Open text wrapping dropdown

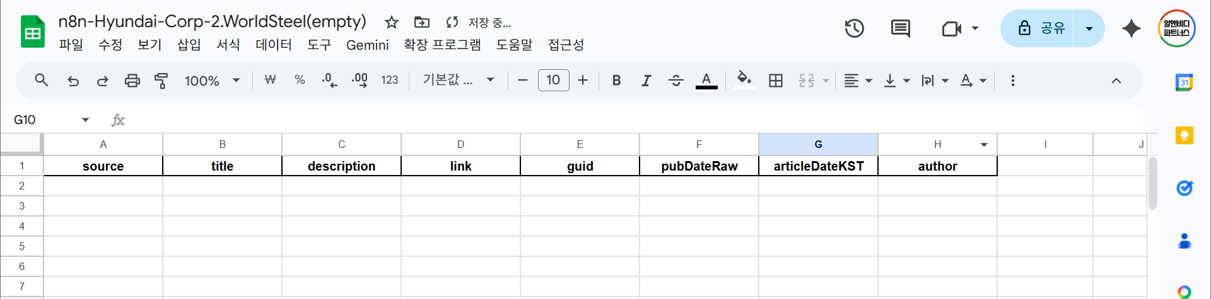pyautogui.click(x=935, y=81)
